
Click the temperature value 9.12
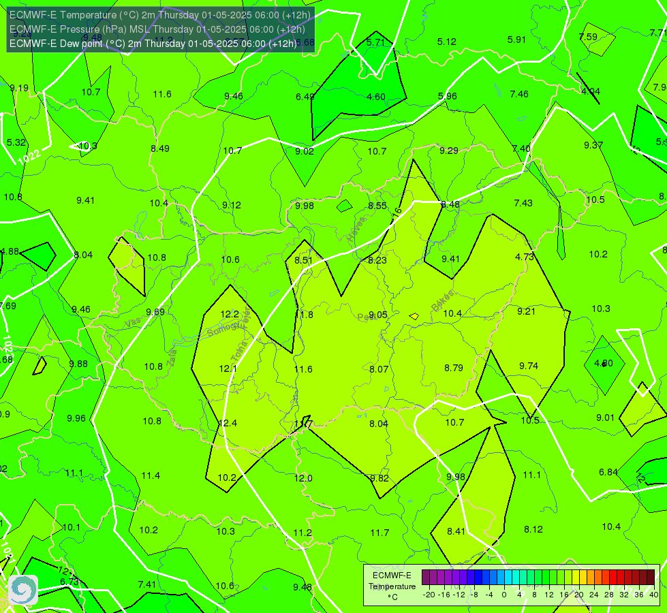click(x=232, y=205)
